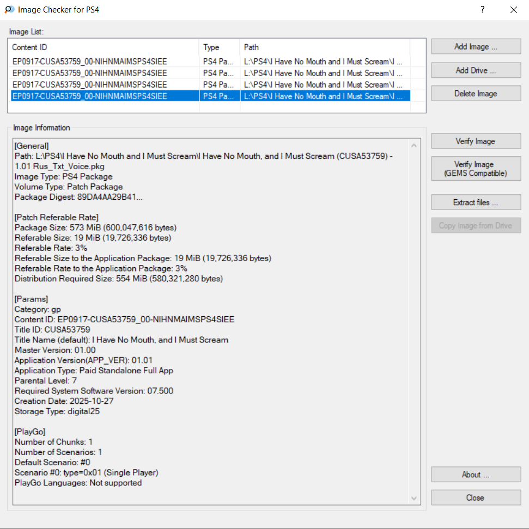The height and width of the screenshot is (529, 529).
Task: Open the Extract files dialog
Action: (476, 202)
